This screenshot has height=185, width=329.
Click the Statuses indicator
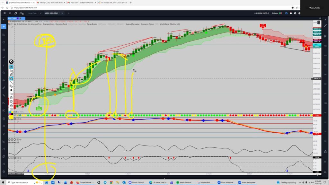(277, 13)
